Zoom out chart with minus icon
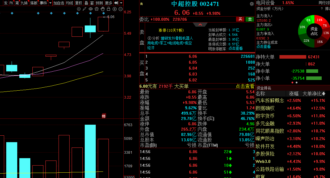The width and height of the screenshot is (330, 178). pyautogui.click(x=121, y=9)
